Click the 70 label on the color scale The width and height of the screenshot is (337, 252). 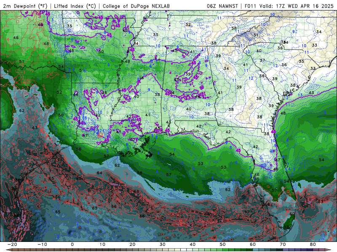coord(283,244)
